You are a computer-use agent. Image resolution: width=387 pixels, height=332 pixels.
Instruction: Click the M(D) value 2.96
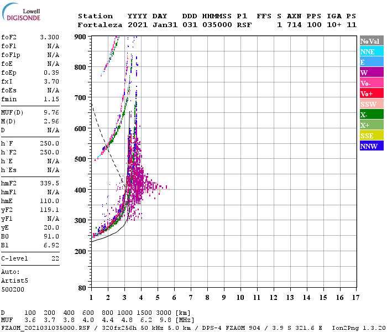pyautogui.click(x=51, y=122)
